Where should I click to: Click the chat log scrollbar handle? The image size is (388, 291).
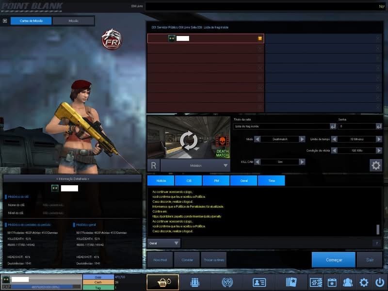[378, 229]
